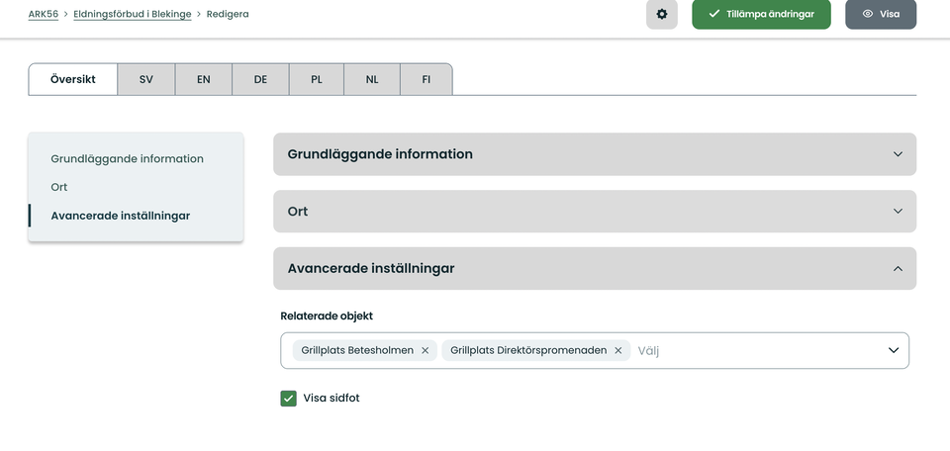The width and height of the screenshot is (950, 451).
Task: Open the ARK56 breadcrumb link
Action: pyautogui.click(x=43, y=14)
